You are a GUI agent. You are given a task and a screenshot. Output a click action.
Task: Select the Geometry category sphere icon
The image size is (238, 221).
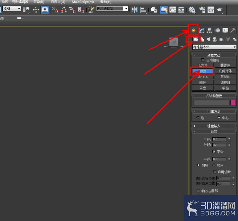pos(196,39)
